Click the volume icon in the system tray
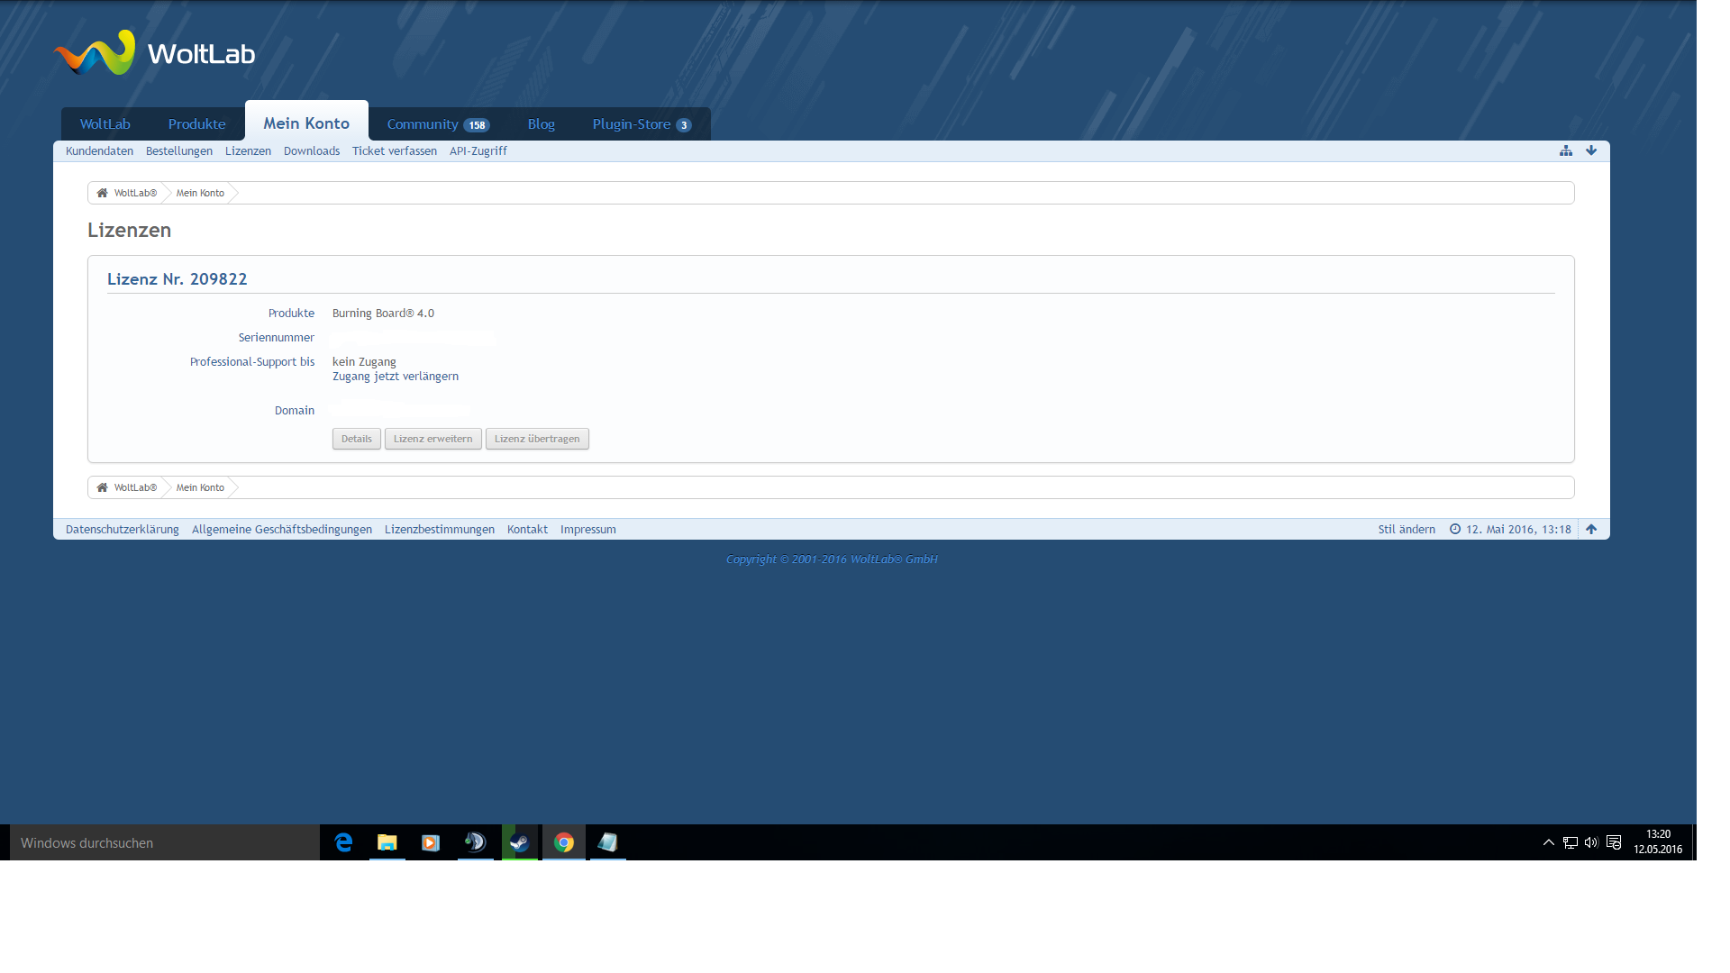The height and width of the screenshot is (973, 1730). click(x=1591, y=842)
